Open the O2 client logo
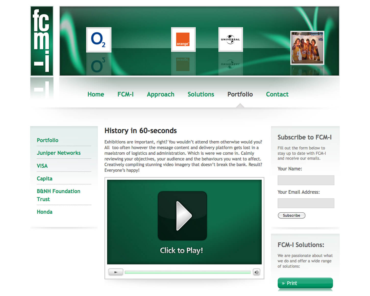 (99, 40)
